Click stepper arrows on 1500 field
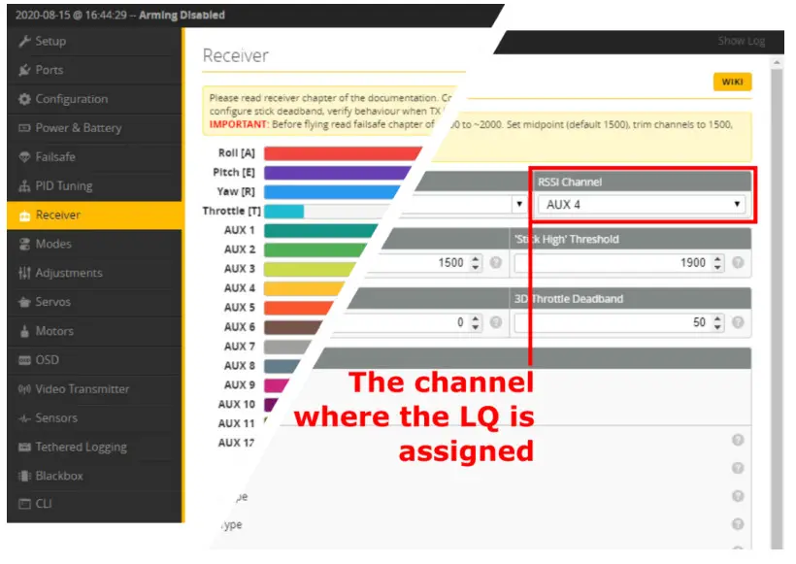Screen dimensions: 796x564 [475, 262]
